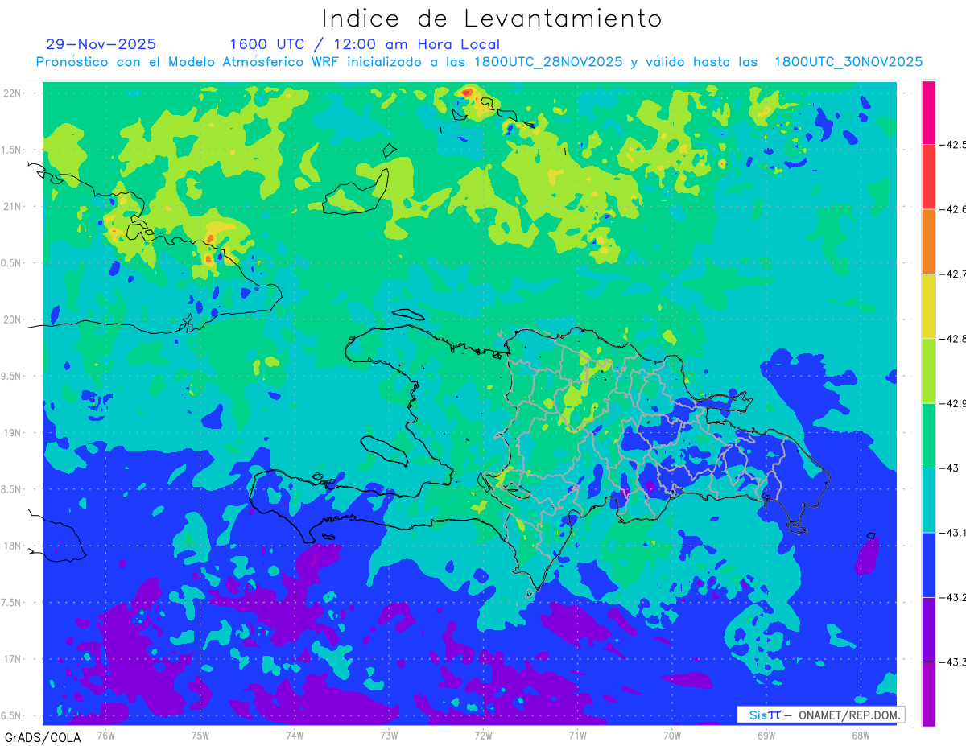Viewport: 966px width, 746px height.
Task: Click '1600 UTC / 12:00 am Hora Local' time label
Action: (x=365, y=45)
